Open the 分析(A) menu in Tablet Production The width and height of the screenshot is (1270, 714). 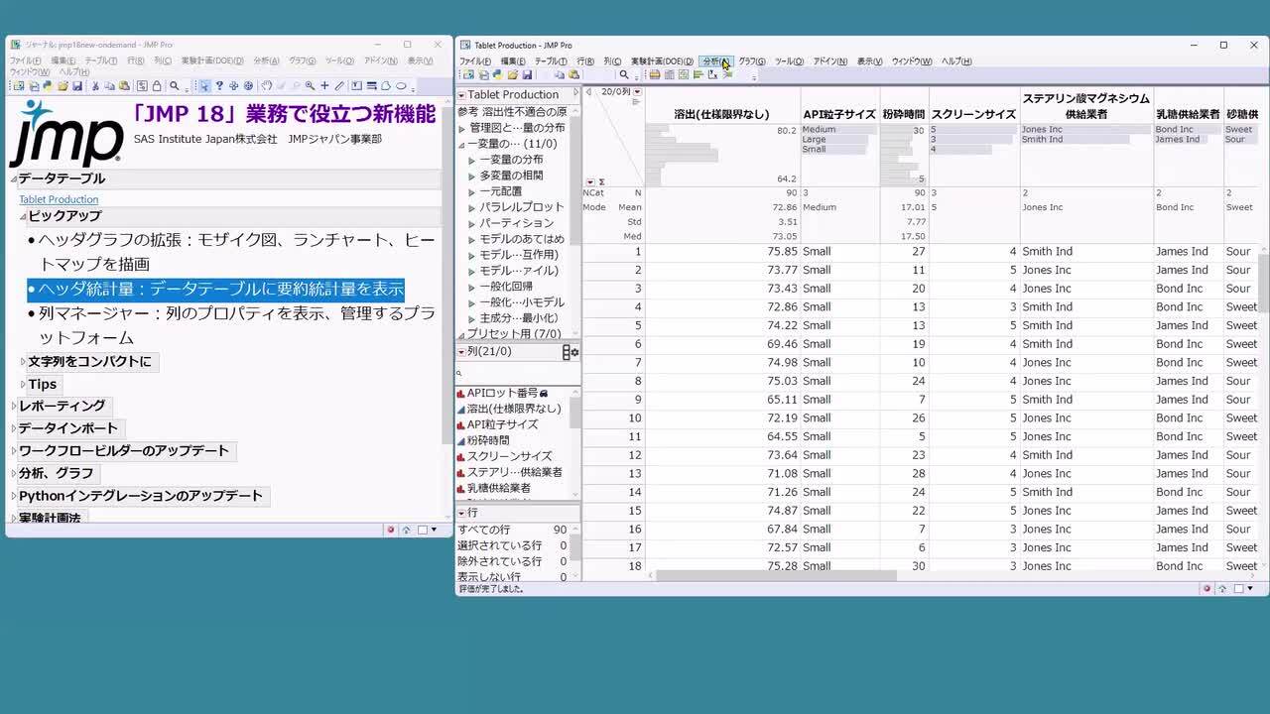click(715, 61)
